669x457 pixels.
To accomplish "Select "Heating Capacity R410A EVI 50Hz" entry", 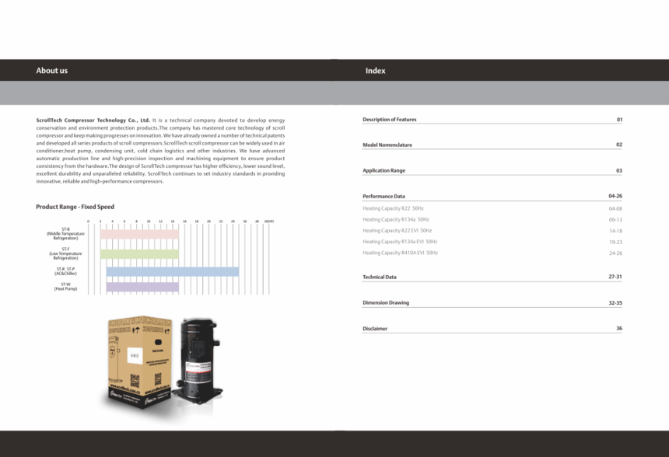I will pos(400,253).
